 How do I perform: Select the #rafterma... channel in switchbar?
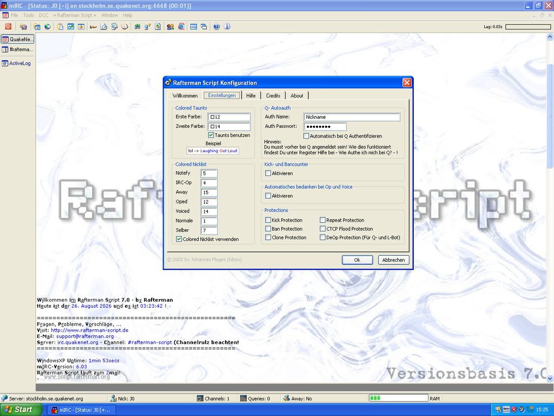tap(17, 49)
